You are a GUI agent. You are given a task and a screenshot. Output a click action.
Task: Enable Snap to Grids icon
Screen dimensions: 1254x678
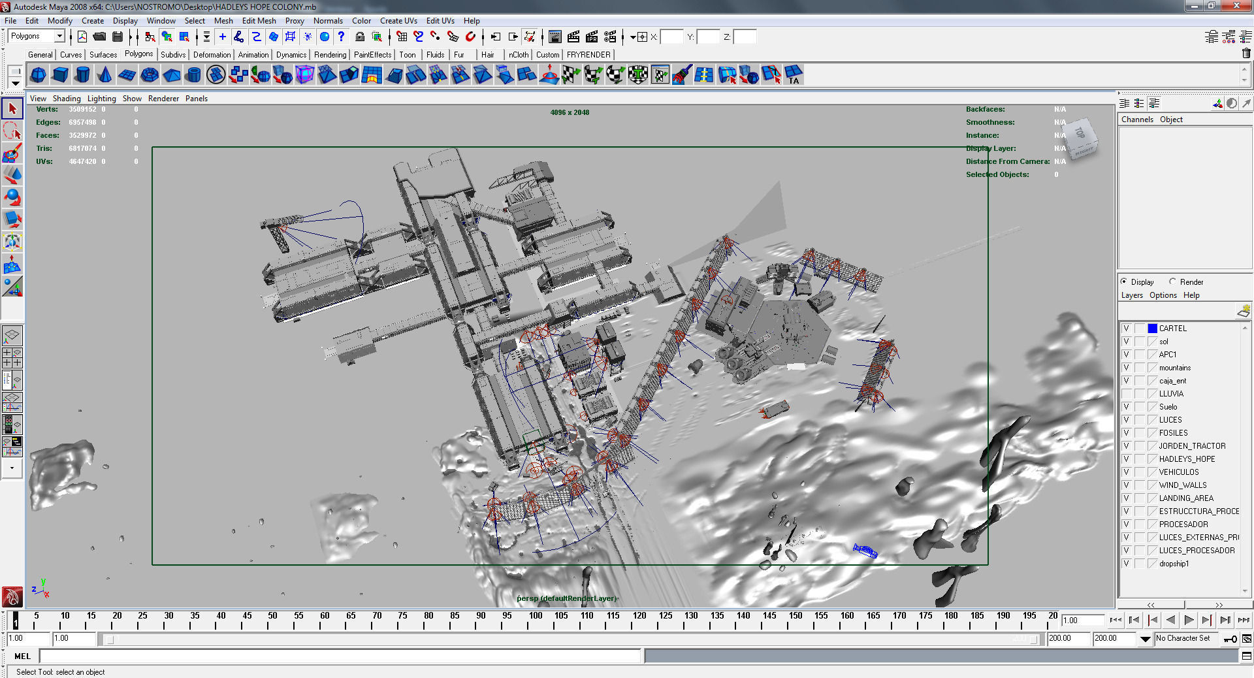point(402,37)
